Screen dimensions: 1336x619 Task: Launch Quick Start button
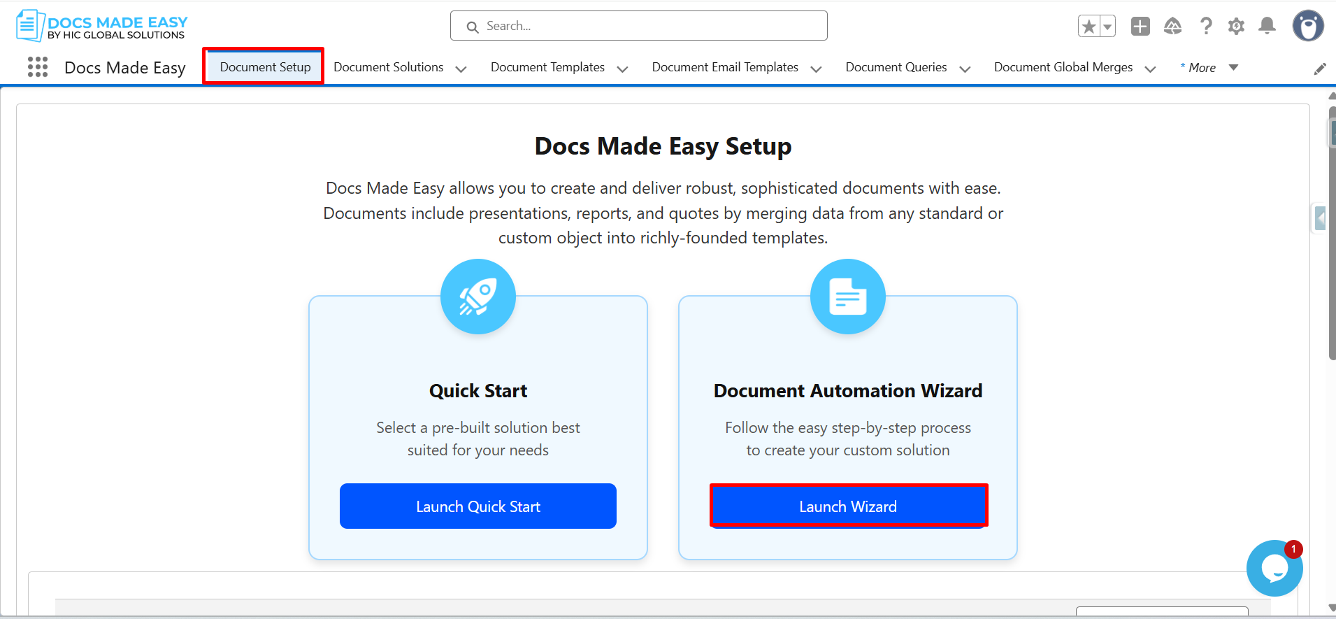coord(478,506)
